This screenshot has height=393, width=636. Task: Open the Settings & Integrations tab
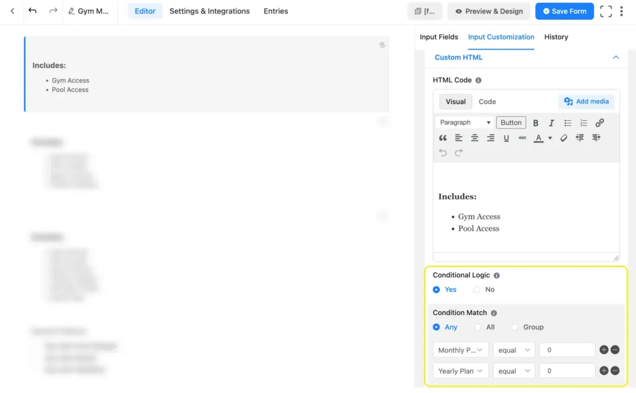click(x=209, y=11)
